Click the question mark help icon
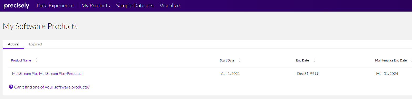Viewport: 412px width, 99px height. (11, 87)
